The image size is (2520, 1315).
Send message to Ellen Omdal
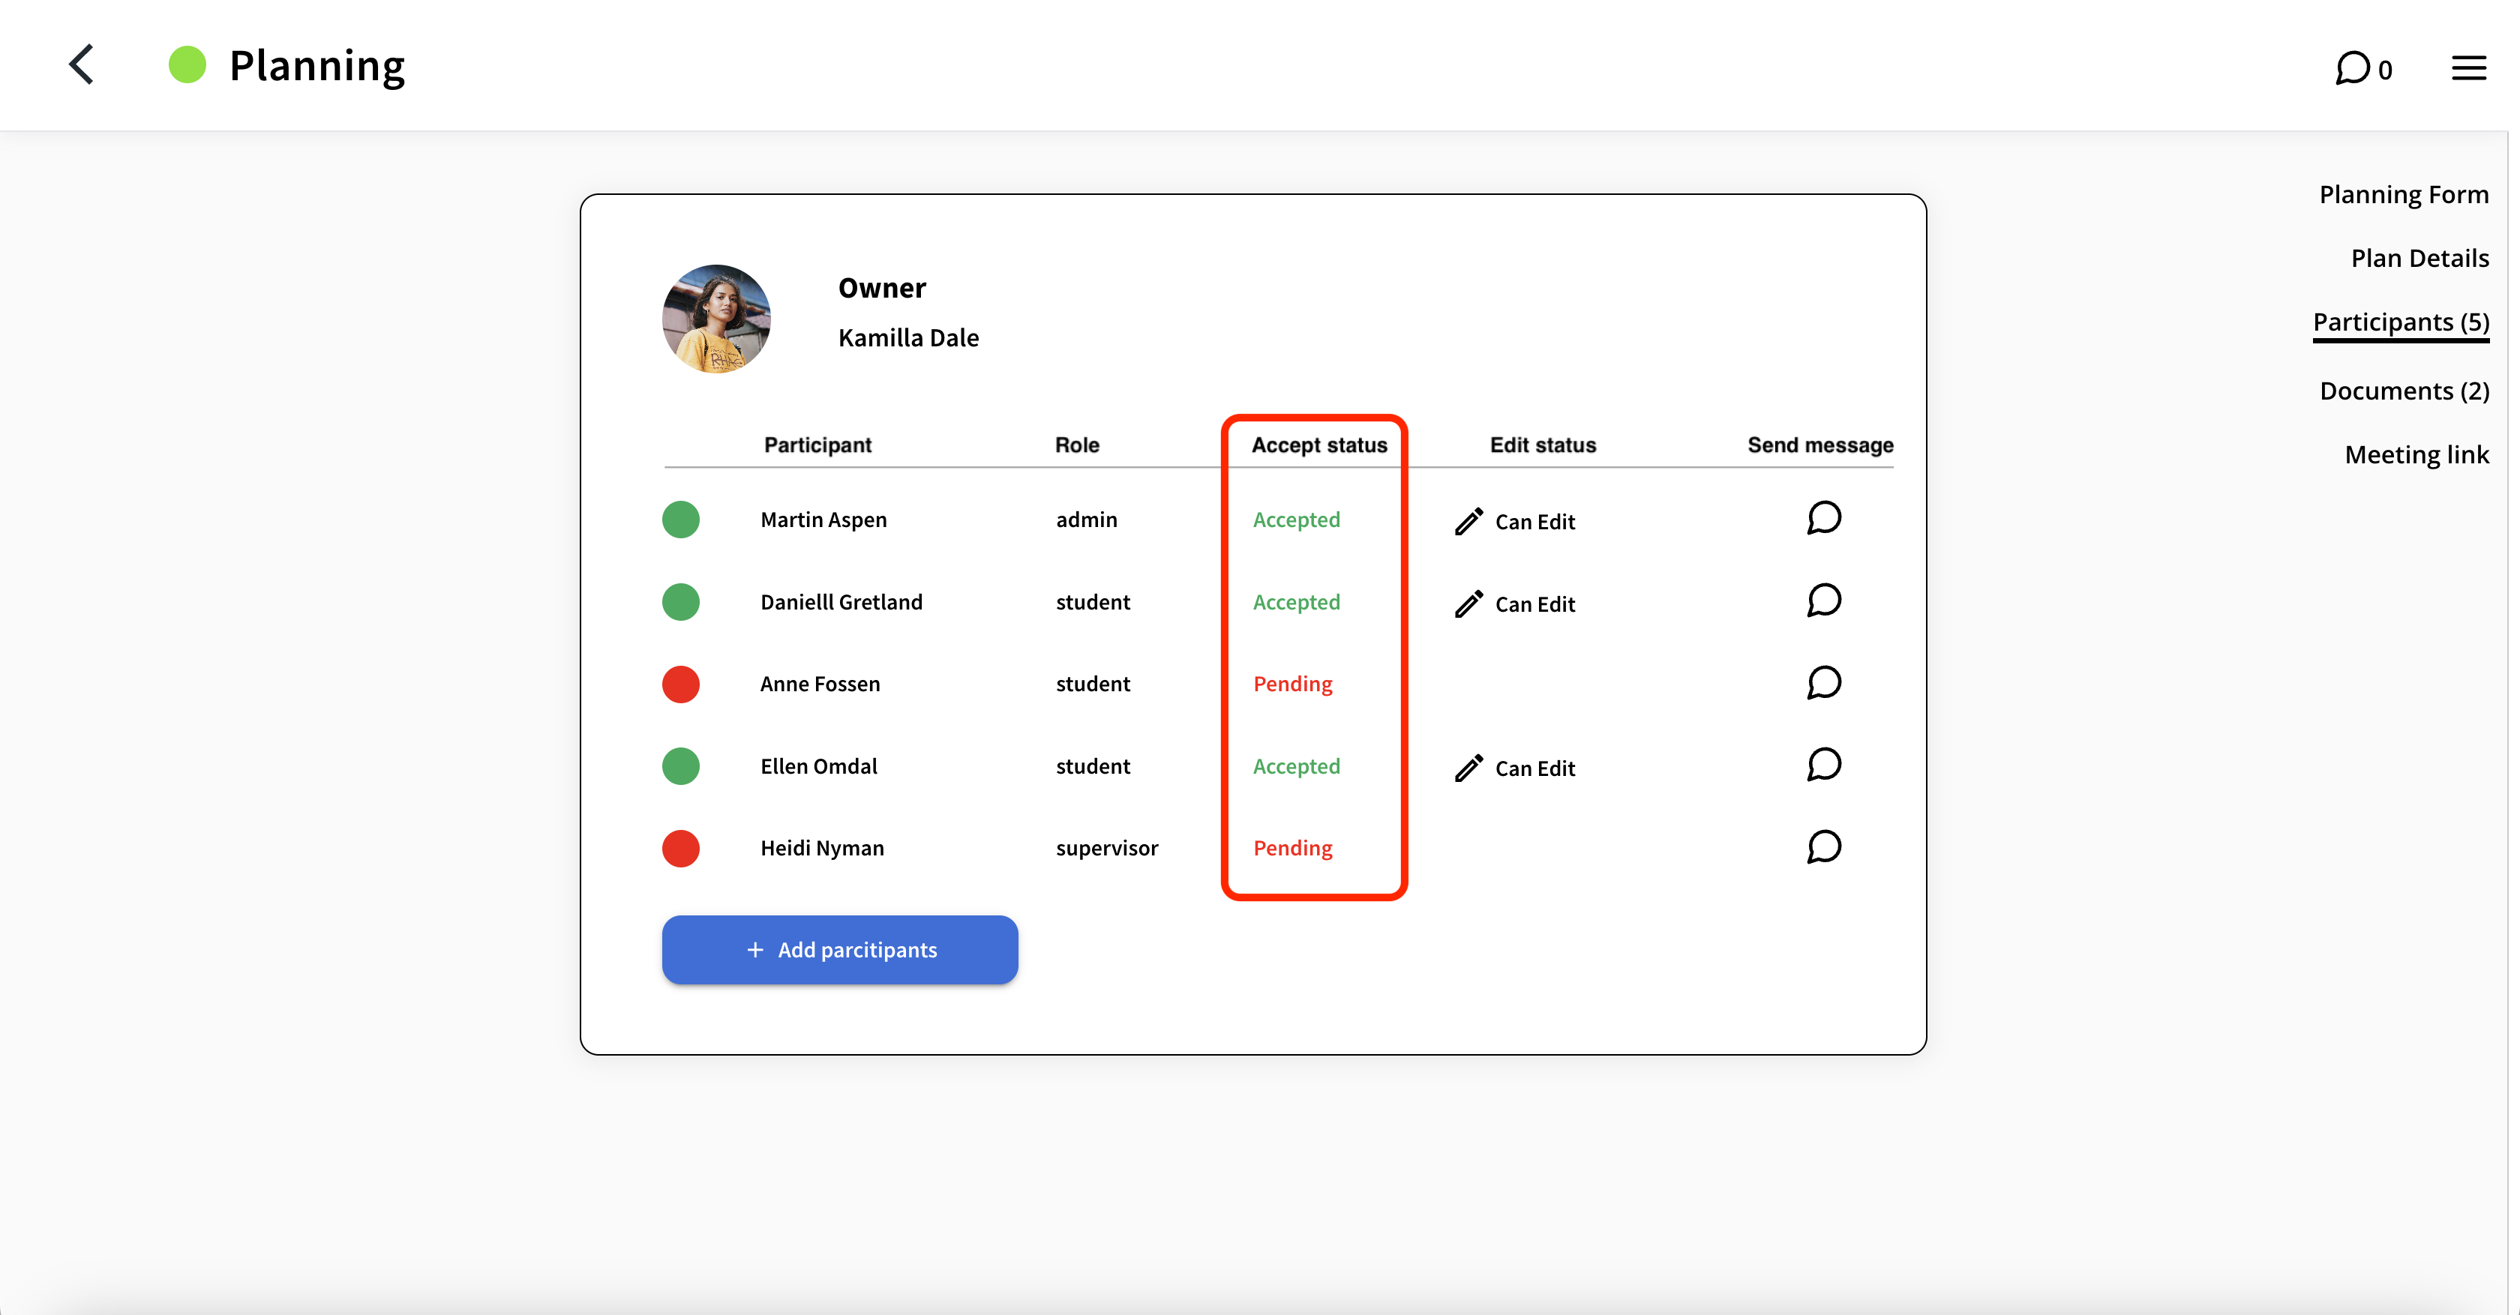[1822, 765]
